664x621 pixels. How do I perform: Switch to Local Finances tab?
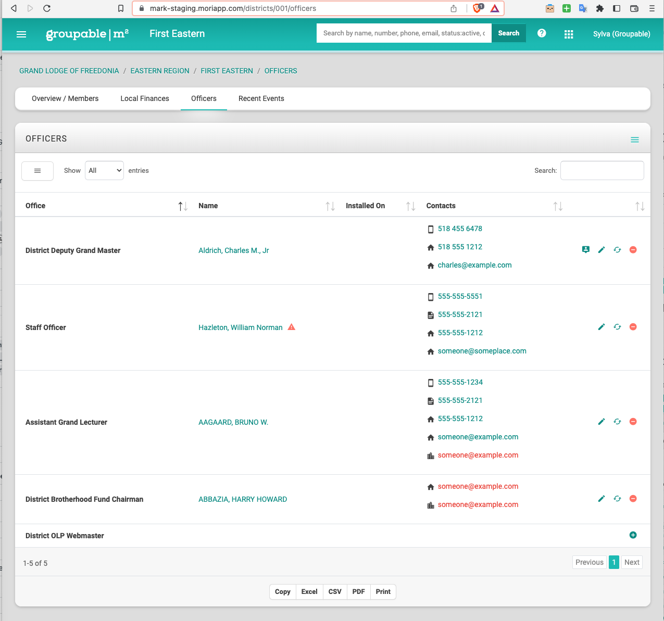click(x=145, y=98)
